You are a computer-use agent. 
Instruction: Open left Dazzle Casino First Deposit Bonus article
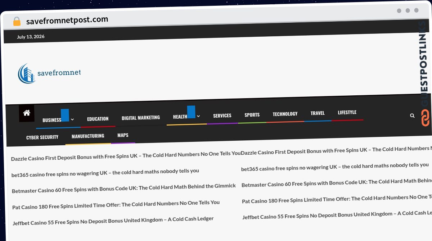tap(126, 156)
